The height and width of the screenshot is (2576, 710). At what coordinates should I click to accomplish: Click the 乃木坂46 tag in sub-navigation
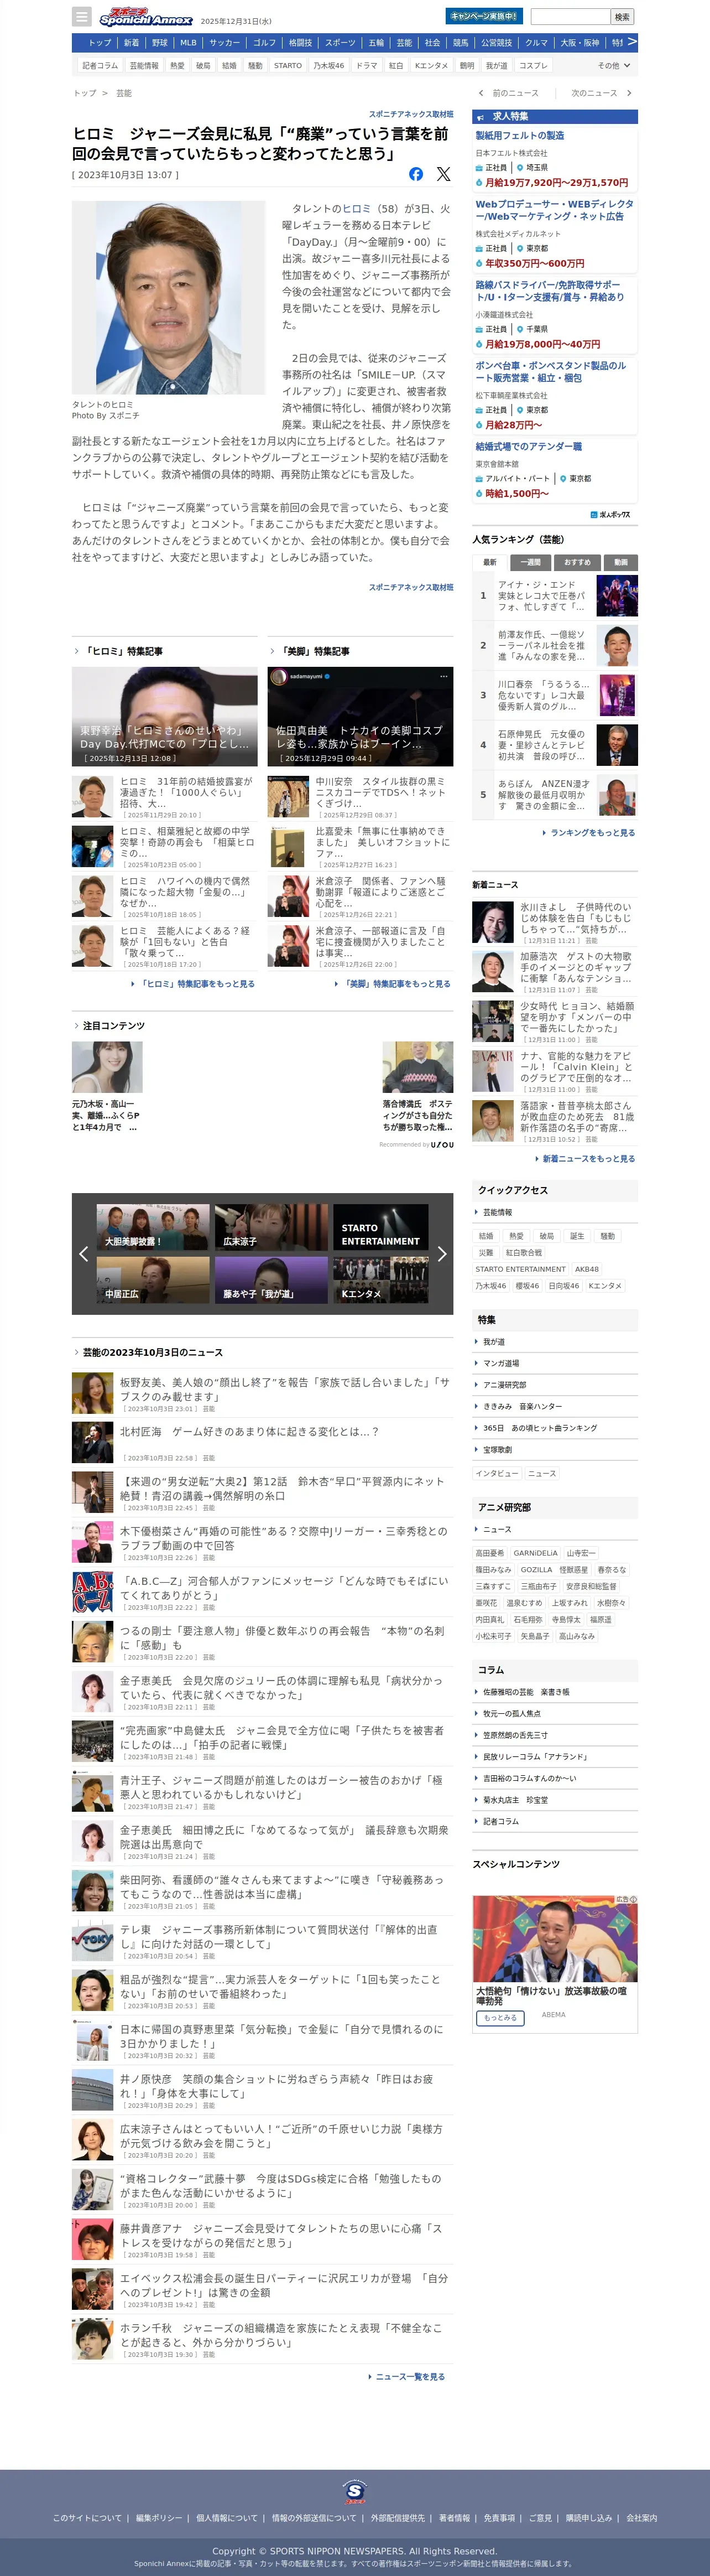[x=328, y=66]
